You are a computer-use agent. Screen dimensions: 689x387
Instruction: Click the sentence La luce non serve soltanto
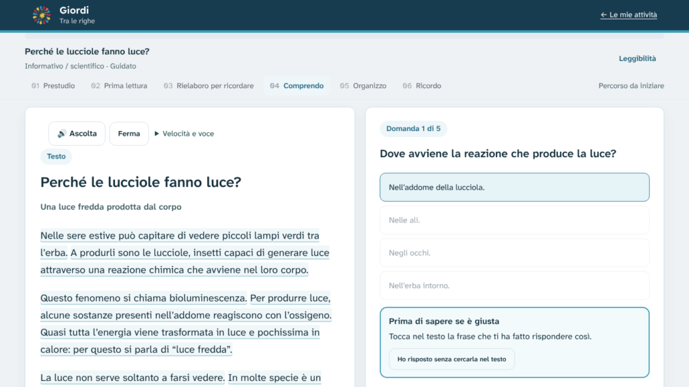[133, 378]
